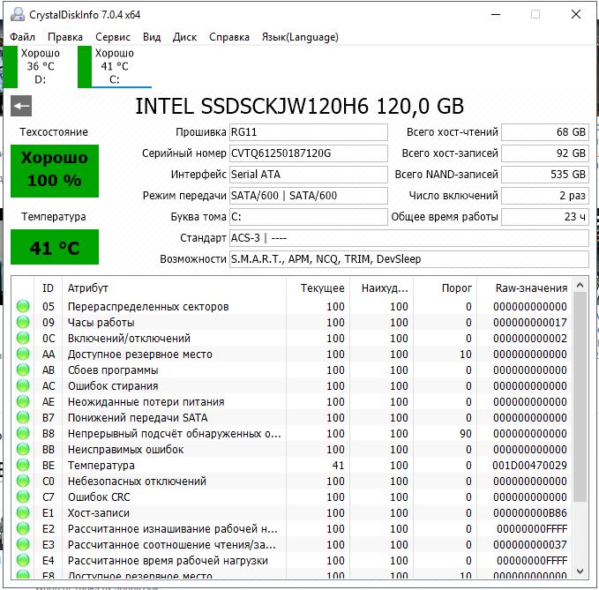Click the Атрибут column header

point(174,288)
